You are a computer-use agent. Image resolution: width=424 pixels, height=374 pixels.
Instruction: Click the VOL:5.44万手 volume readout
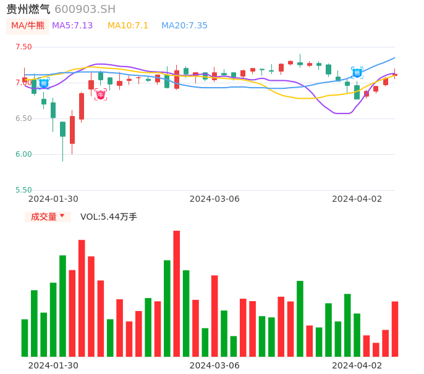pyautogui.click(x=109, y=217)
